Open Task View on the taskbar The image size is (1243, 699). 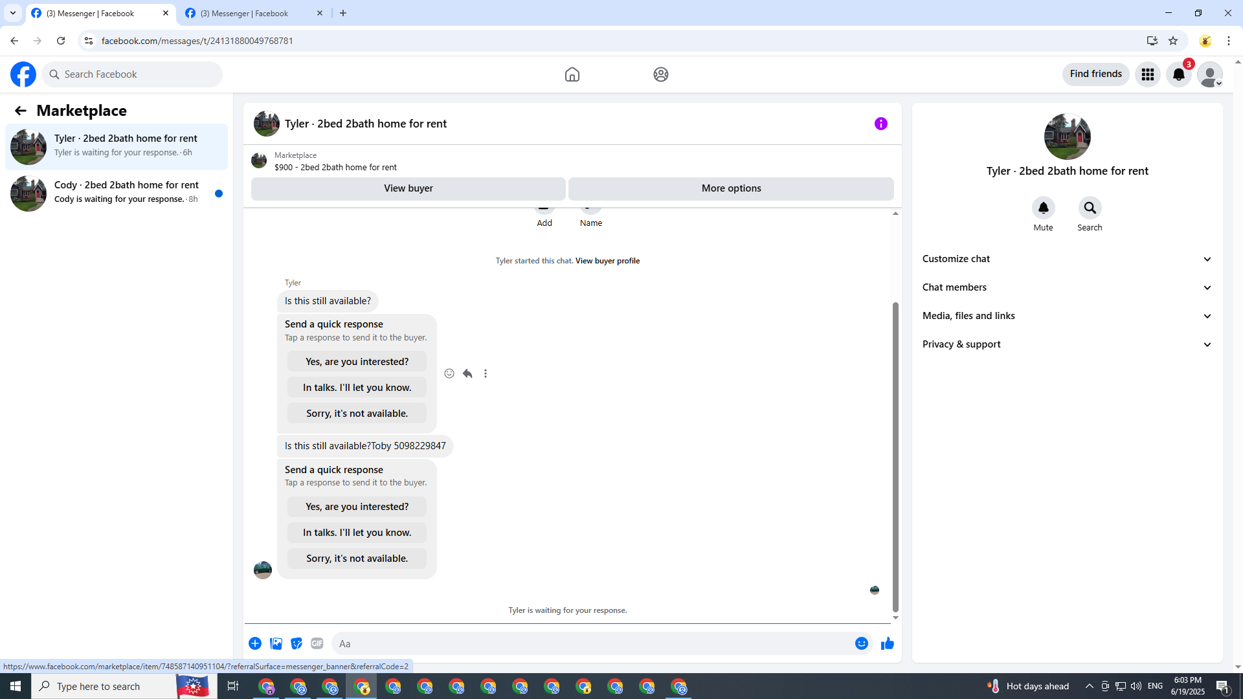point(232,686)
